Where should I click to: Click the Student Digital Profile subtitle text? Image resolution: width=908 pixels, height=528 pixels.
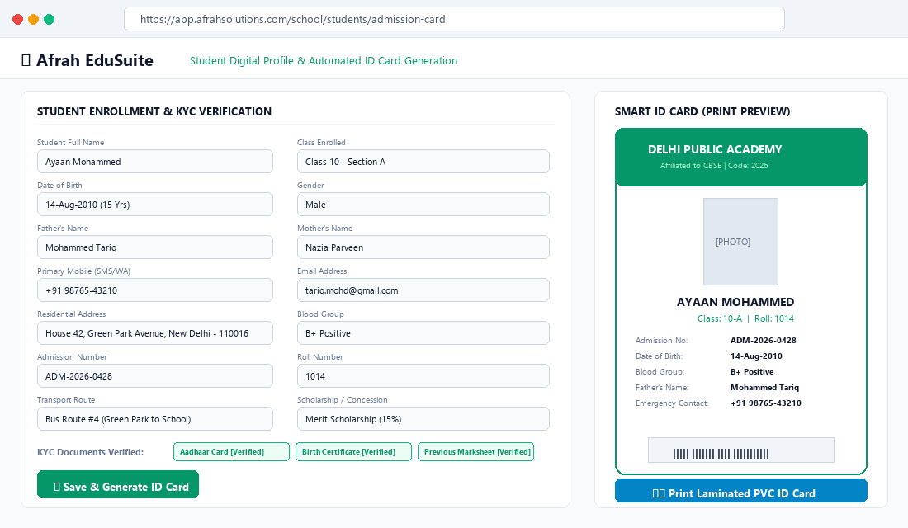coord(323,61)
